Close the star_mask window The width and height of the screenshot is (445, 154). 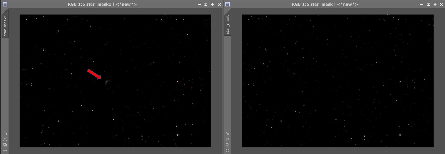click(x=442, y=4)
